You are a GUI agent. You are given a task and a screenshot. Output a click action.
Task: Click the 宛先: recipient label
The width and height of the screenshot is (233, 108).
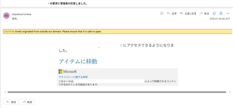[15, 19]
